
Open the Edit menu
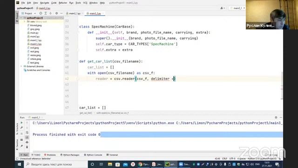[29, 3]
